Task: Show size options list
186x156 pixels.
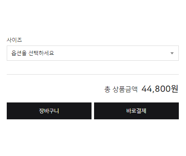Action: [x=93, y=53]
